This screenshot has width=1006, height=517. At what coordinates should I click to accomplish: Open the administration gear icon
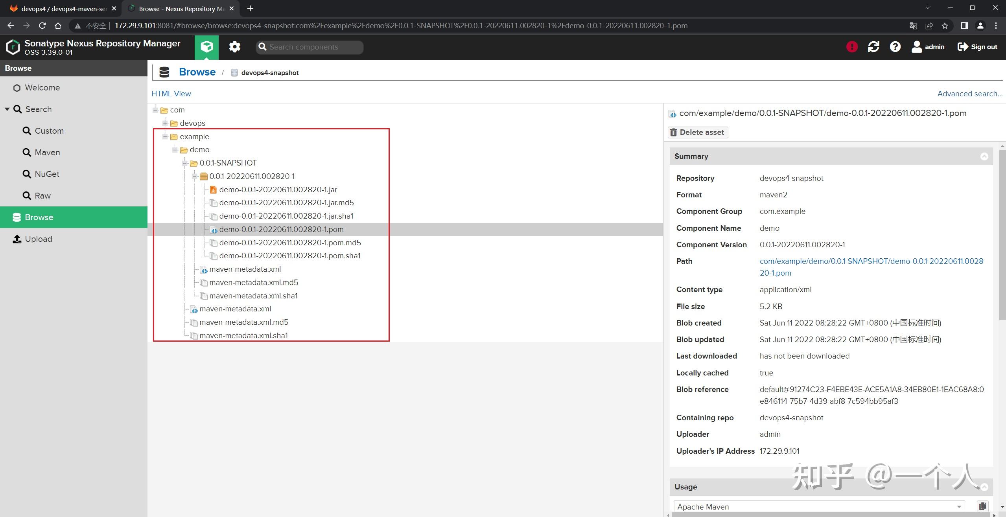click(235, 47)
